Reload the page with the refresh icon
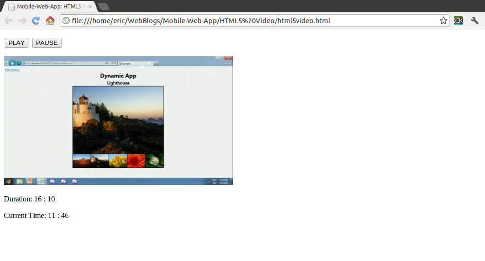This screenshot has height=261, width=485. (36, 21)
